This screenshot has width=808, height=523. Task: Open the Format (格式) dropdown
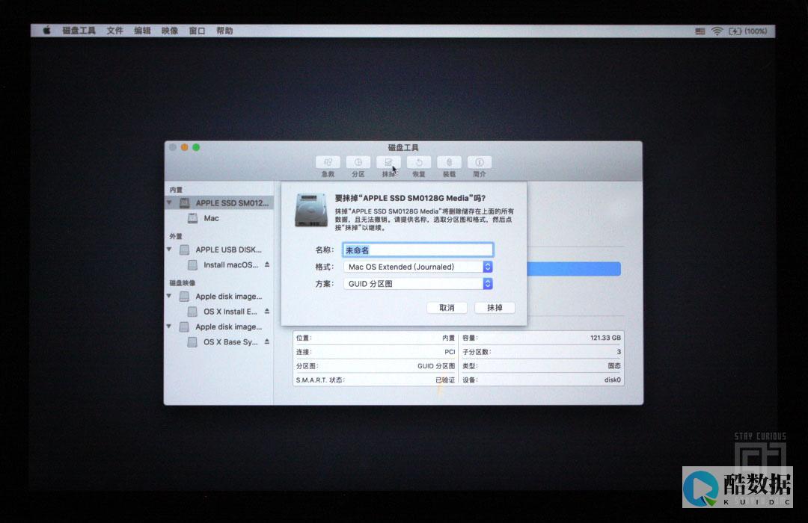click(x=418, y=267)
